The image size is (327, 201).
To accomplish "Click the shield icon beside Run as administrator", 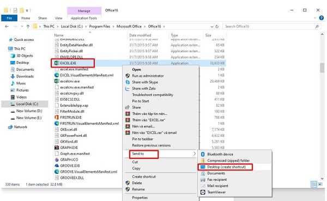I will click(x=128, y=76).
